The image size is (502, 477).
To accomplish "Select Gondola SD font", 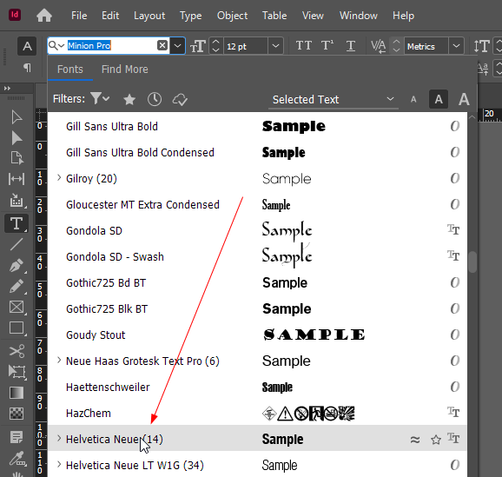I will pyautogui.click(x=257, y=230).
